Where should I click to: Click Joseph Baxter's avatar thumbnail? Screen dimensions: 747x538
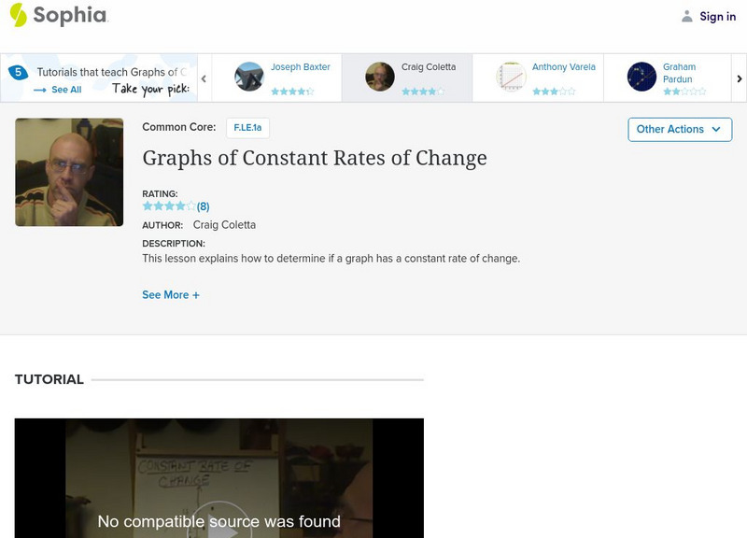[249, 77]
